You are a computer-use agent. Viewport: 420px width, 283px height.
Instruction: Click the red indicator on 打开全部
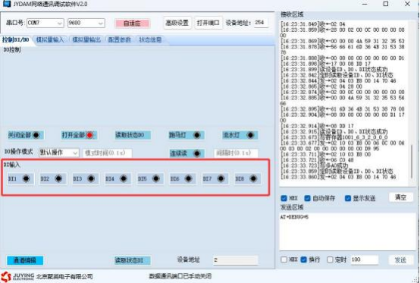pos(89,135)
